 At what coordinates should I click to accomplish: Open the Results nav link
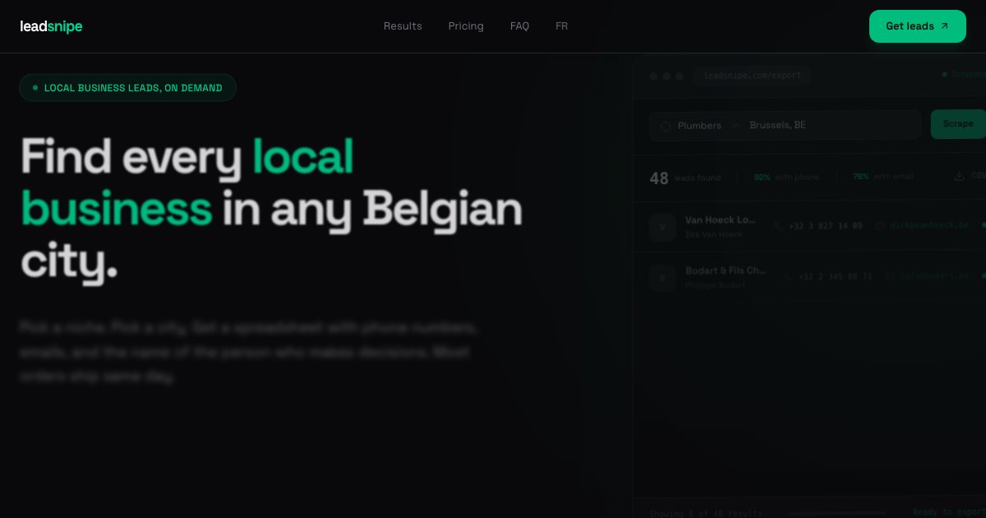[x=403, y=26]
